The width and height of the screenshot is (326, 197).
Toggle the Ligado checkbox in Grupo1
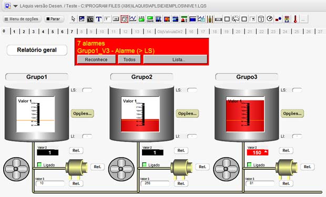39,164
